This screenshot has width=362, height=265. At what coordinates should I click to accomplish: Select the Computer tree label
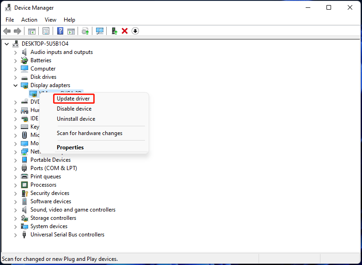[x=43, y=69]
